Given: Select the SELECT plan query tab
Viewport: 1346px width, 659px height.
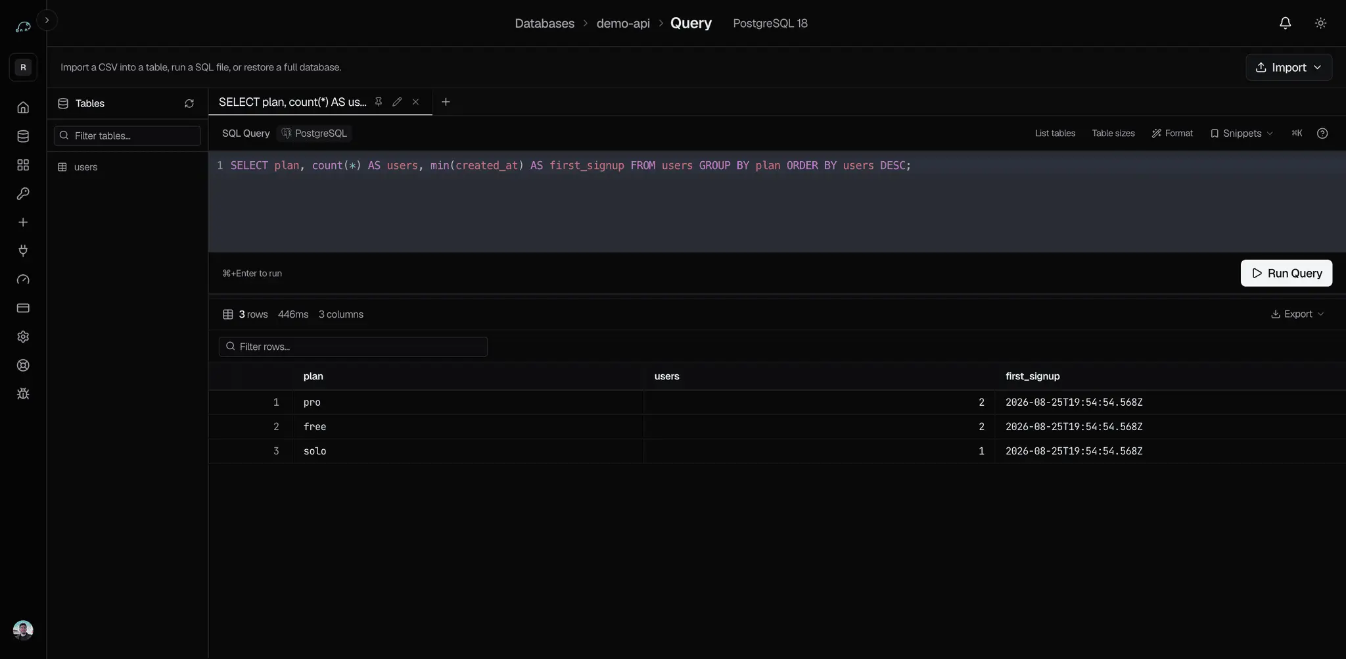Looking at the screenshot, I should tap(292, 102).
